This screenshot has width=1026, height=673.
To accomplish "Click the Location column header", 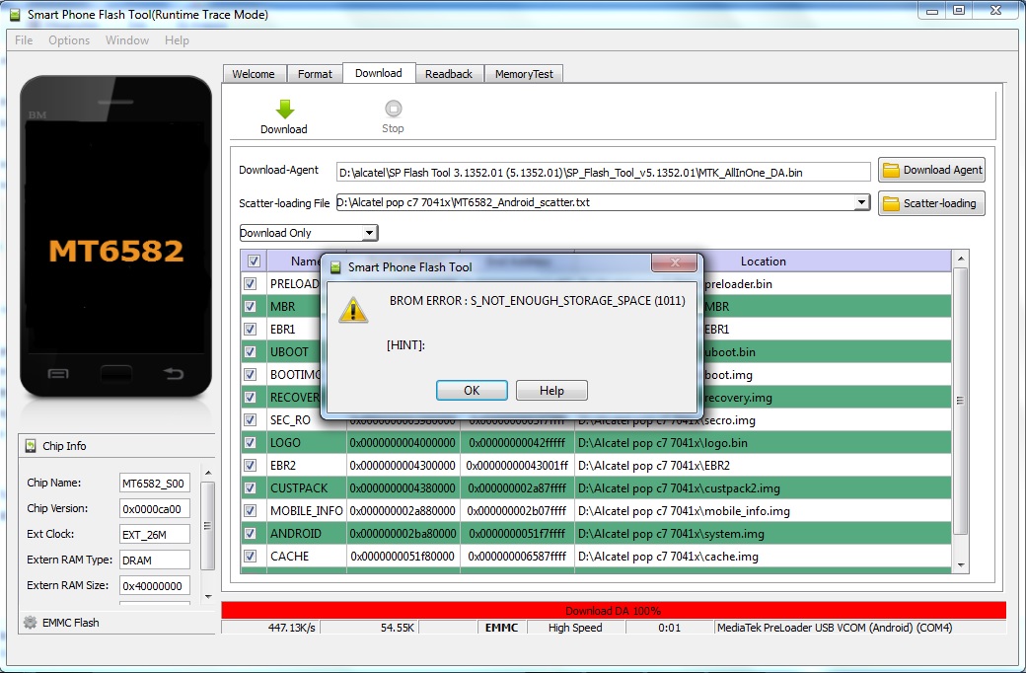I will coord(763,262).
